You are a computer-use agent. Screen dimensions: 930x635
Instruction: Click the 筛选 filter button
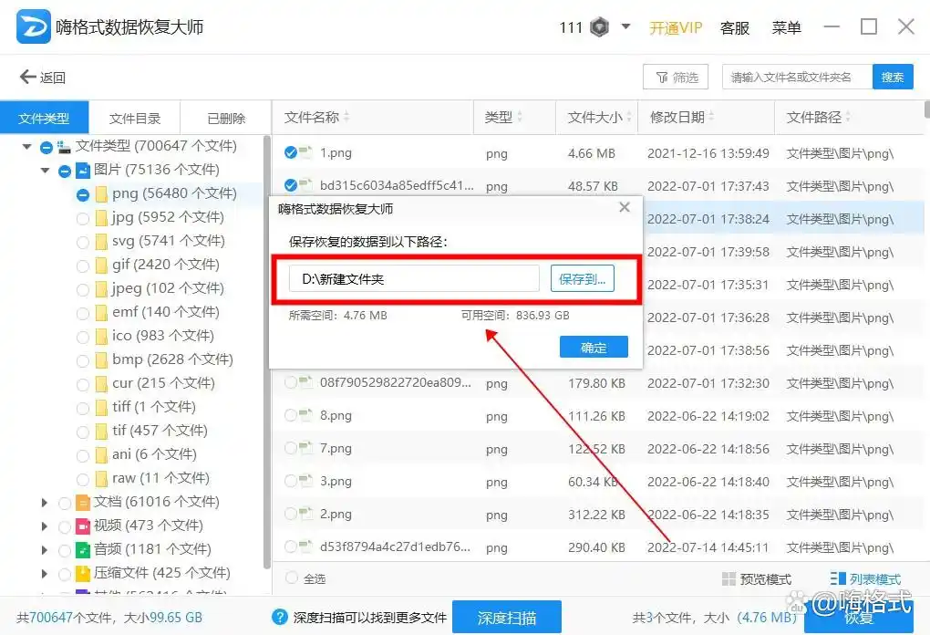click(676, 78)
